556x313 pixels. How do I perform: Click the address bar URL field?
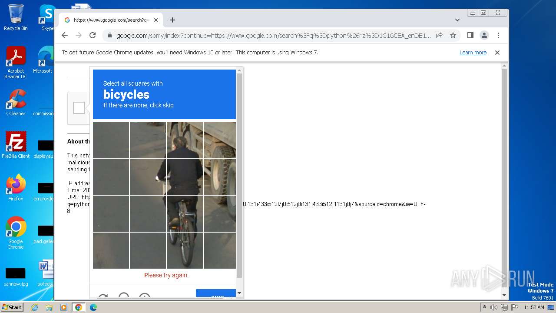point(274,35)
